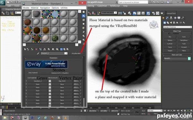Open Utilities hammer tab in command panel
Image resolution: width=193 pixels, height=120 pixels.
183,18
